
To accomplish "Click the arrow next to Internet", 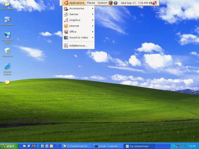I will coord(93,26).
